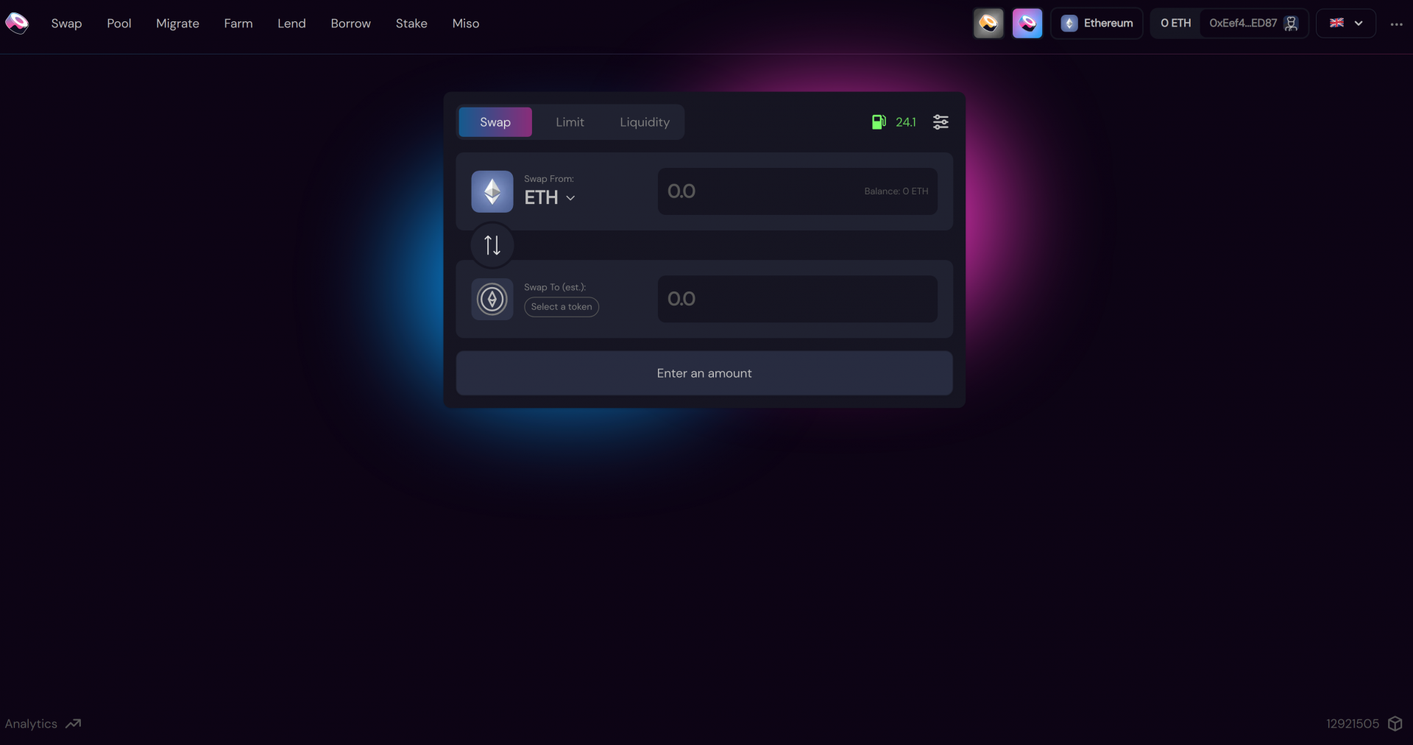Image resolution: width=1413 pixels, height=745 pixels.
Task: Navigate to the Borrow page
Action: click(350, 24)
